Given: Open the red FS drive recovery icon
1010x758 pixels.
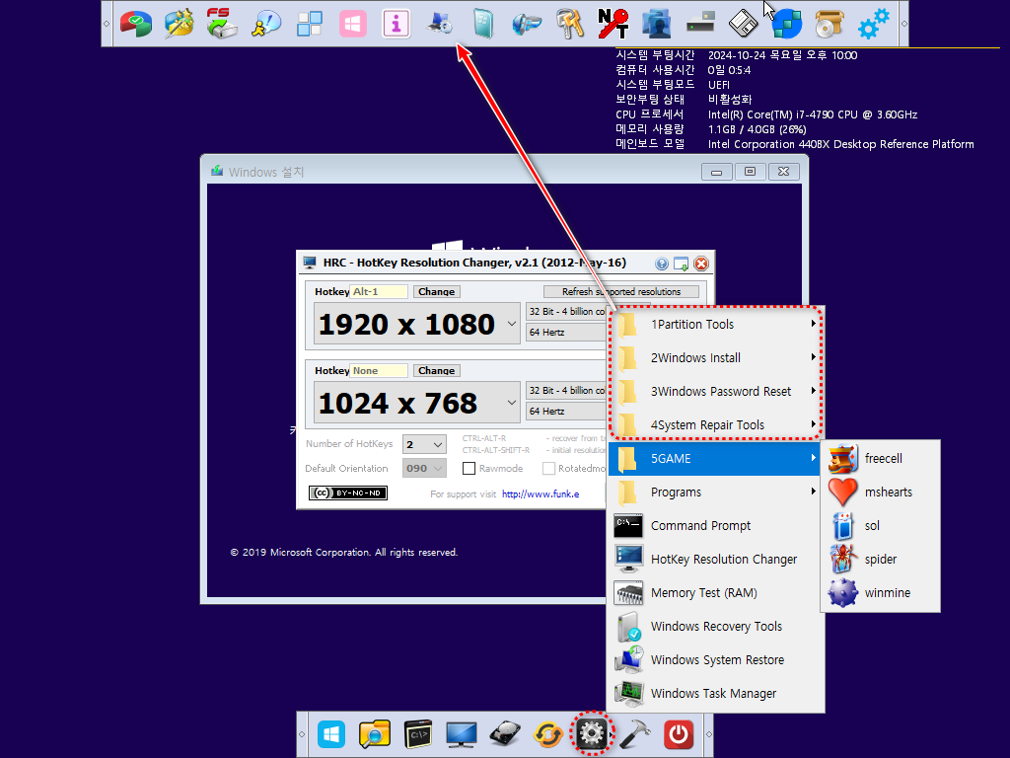Looking at the screenshot, I should pos(222,24).
